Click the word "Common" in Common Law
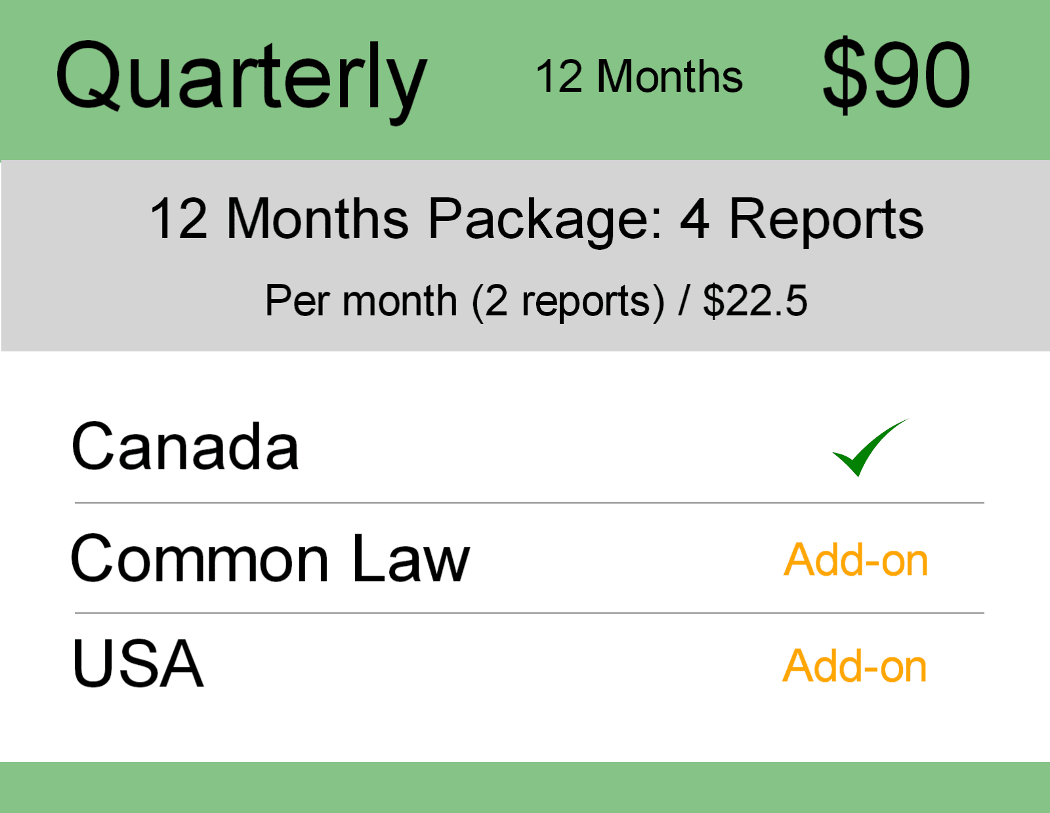The height and width of the screenshot is (813, 1050). pyautogui.click(x=199, y=561)
